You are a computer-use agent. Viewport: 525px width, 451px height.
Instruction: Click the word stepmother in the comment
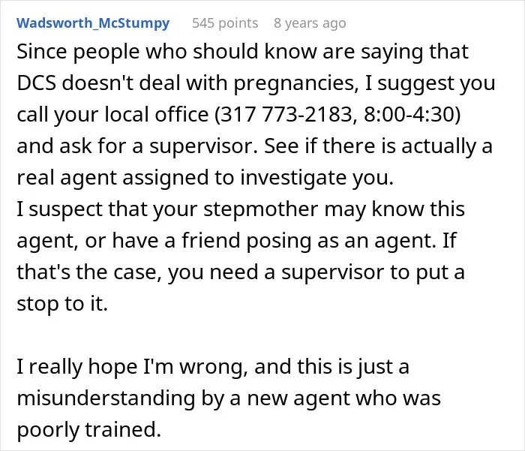[260, 210]
